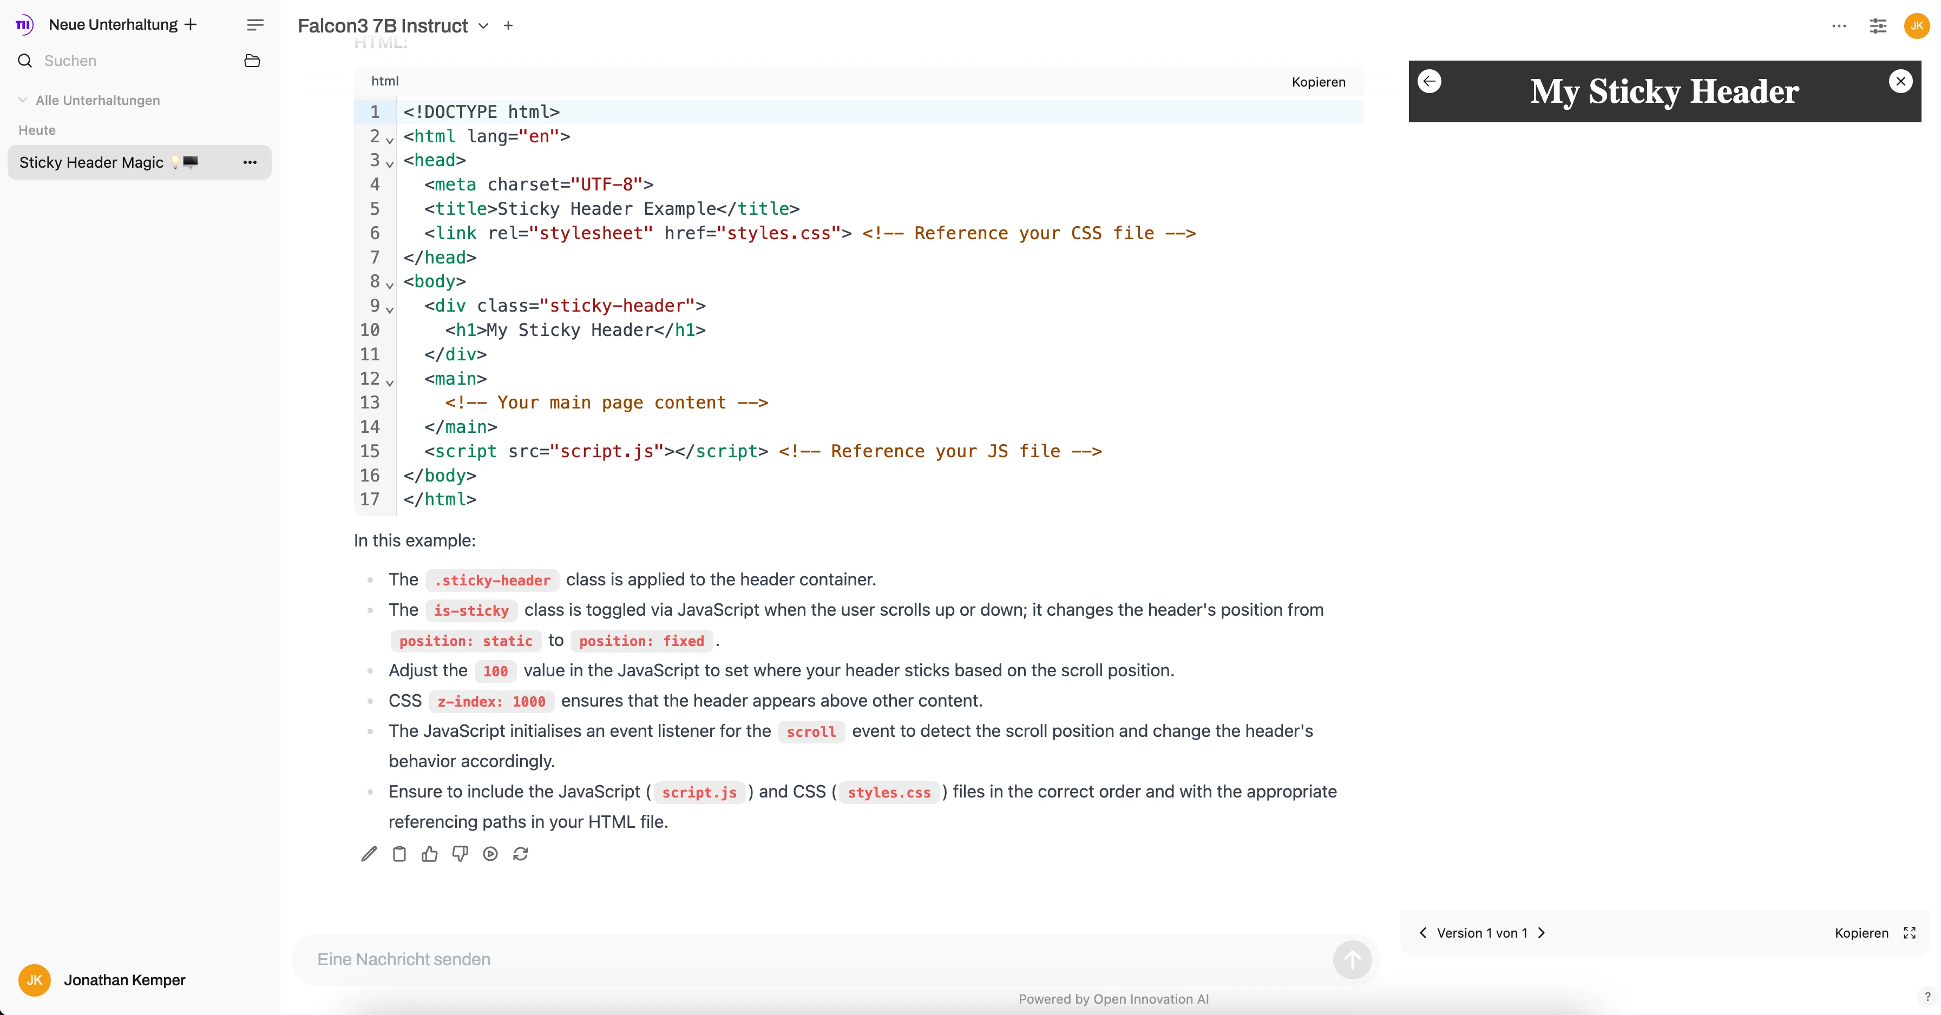Open the new folder icon

pos(252,61)
